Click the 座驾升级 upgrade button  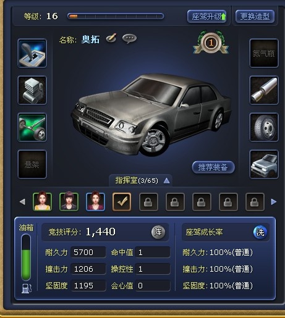(207, 17)
